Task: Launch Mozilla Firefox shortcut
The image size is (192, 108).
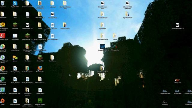Action: 40,68
